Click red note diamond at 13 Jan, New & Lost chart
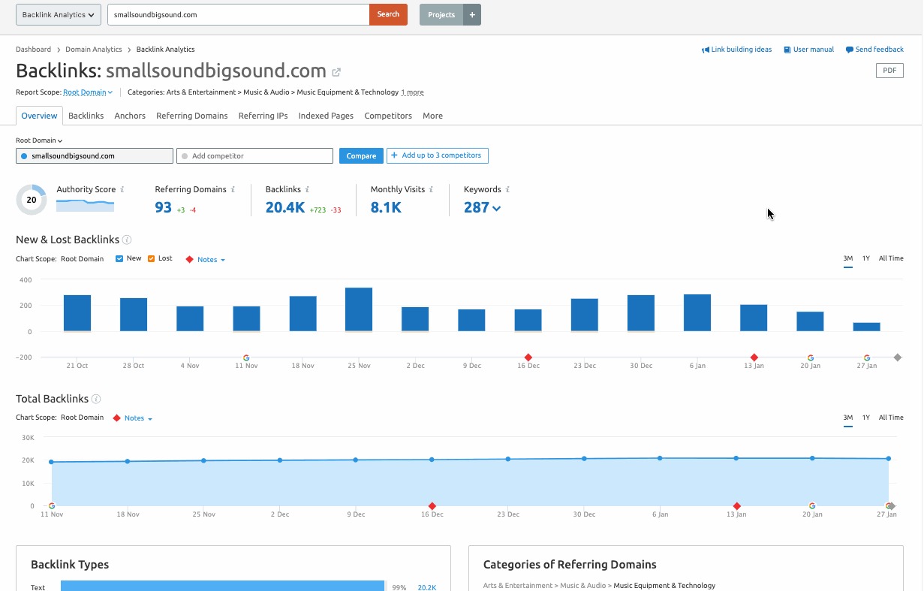Viewport: 924px width, 591px height. coord(754,358)
